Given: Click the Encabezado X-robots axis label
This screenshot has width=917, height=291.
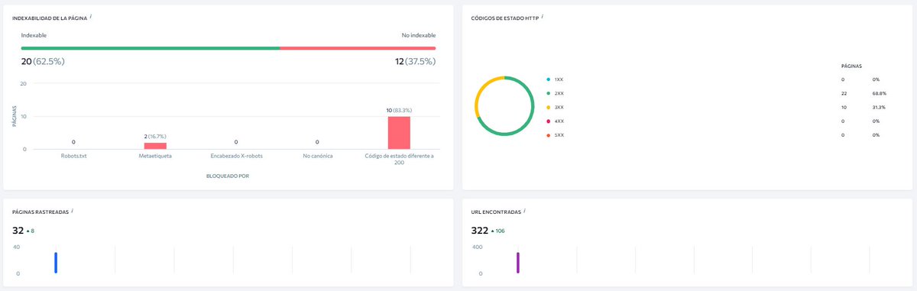Looking at the screenshot, I should (x=236, y=156).
